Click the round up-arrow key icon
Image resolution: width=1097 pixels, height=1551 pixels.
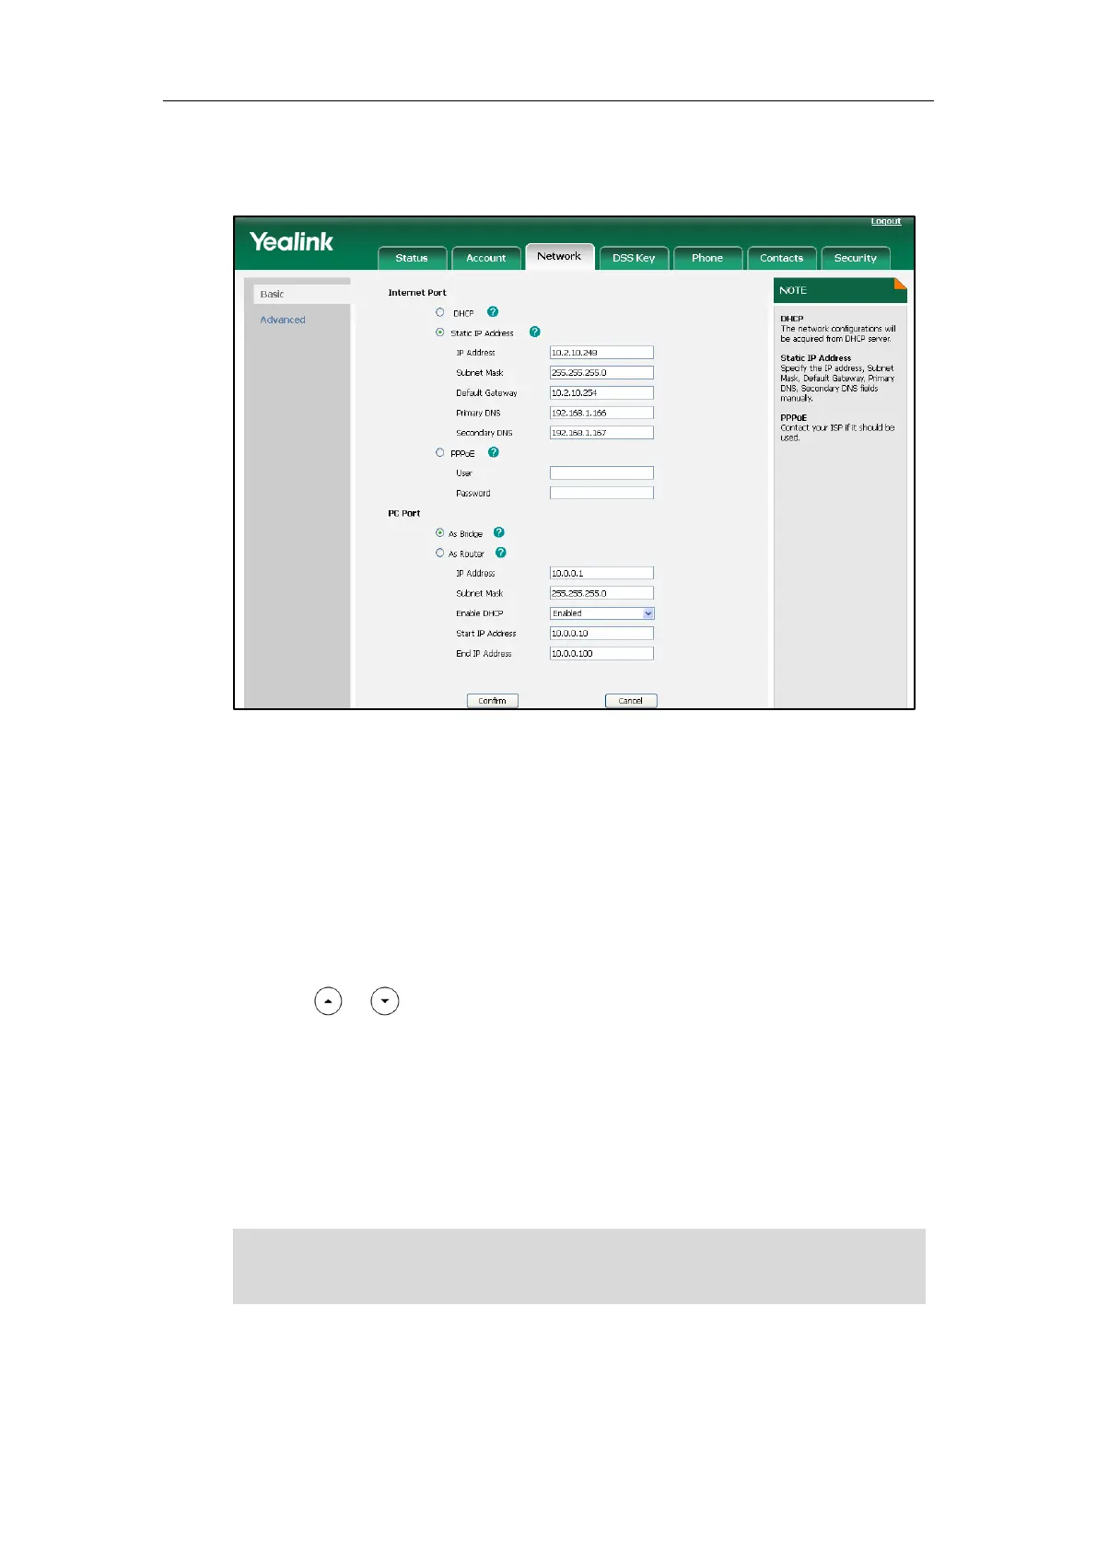coord(328,1001)
